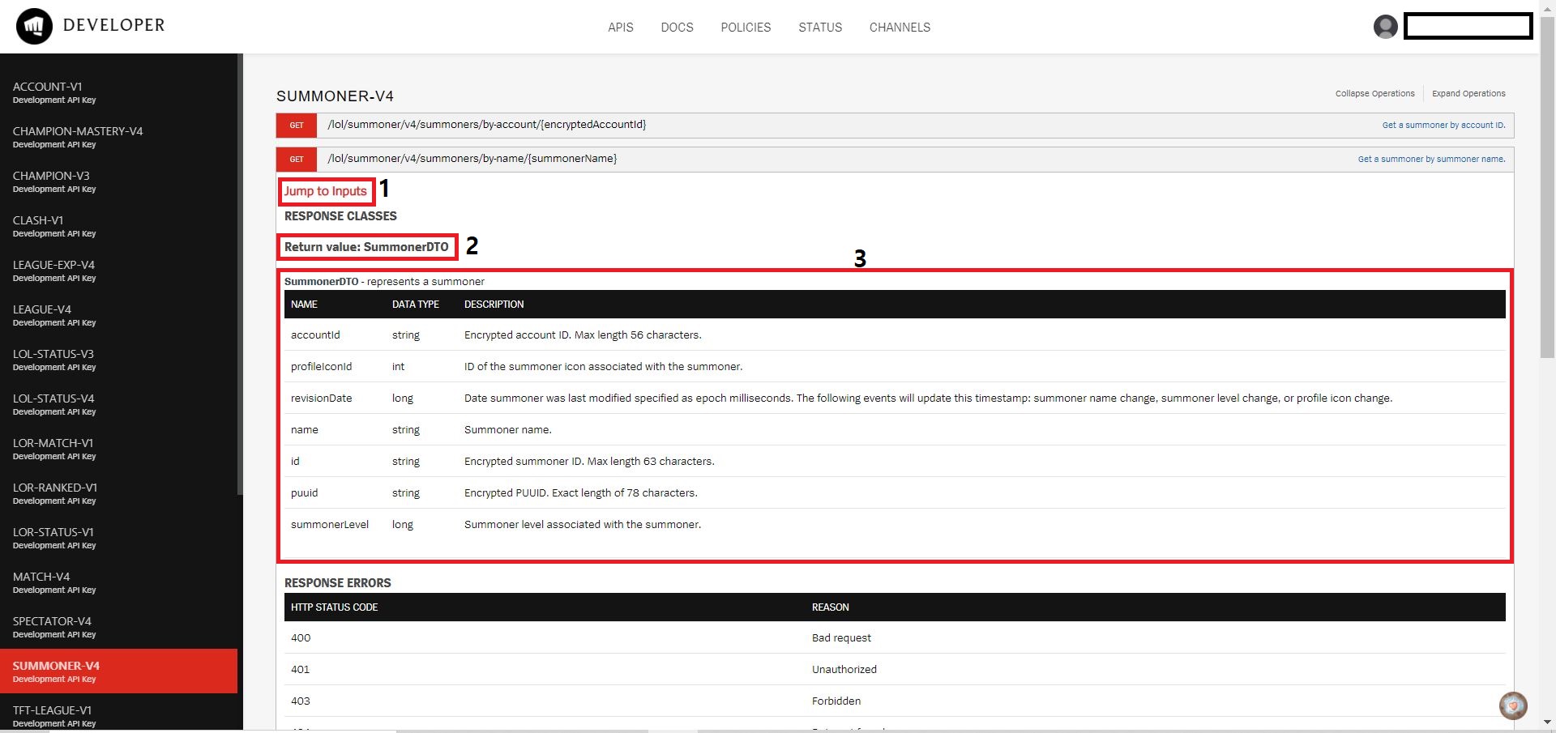Viewport: 1556px width, 733px height.
Task: Click the 400 status code cell
Action: click(x=301, y=637)
